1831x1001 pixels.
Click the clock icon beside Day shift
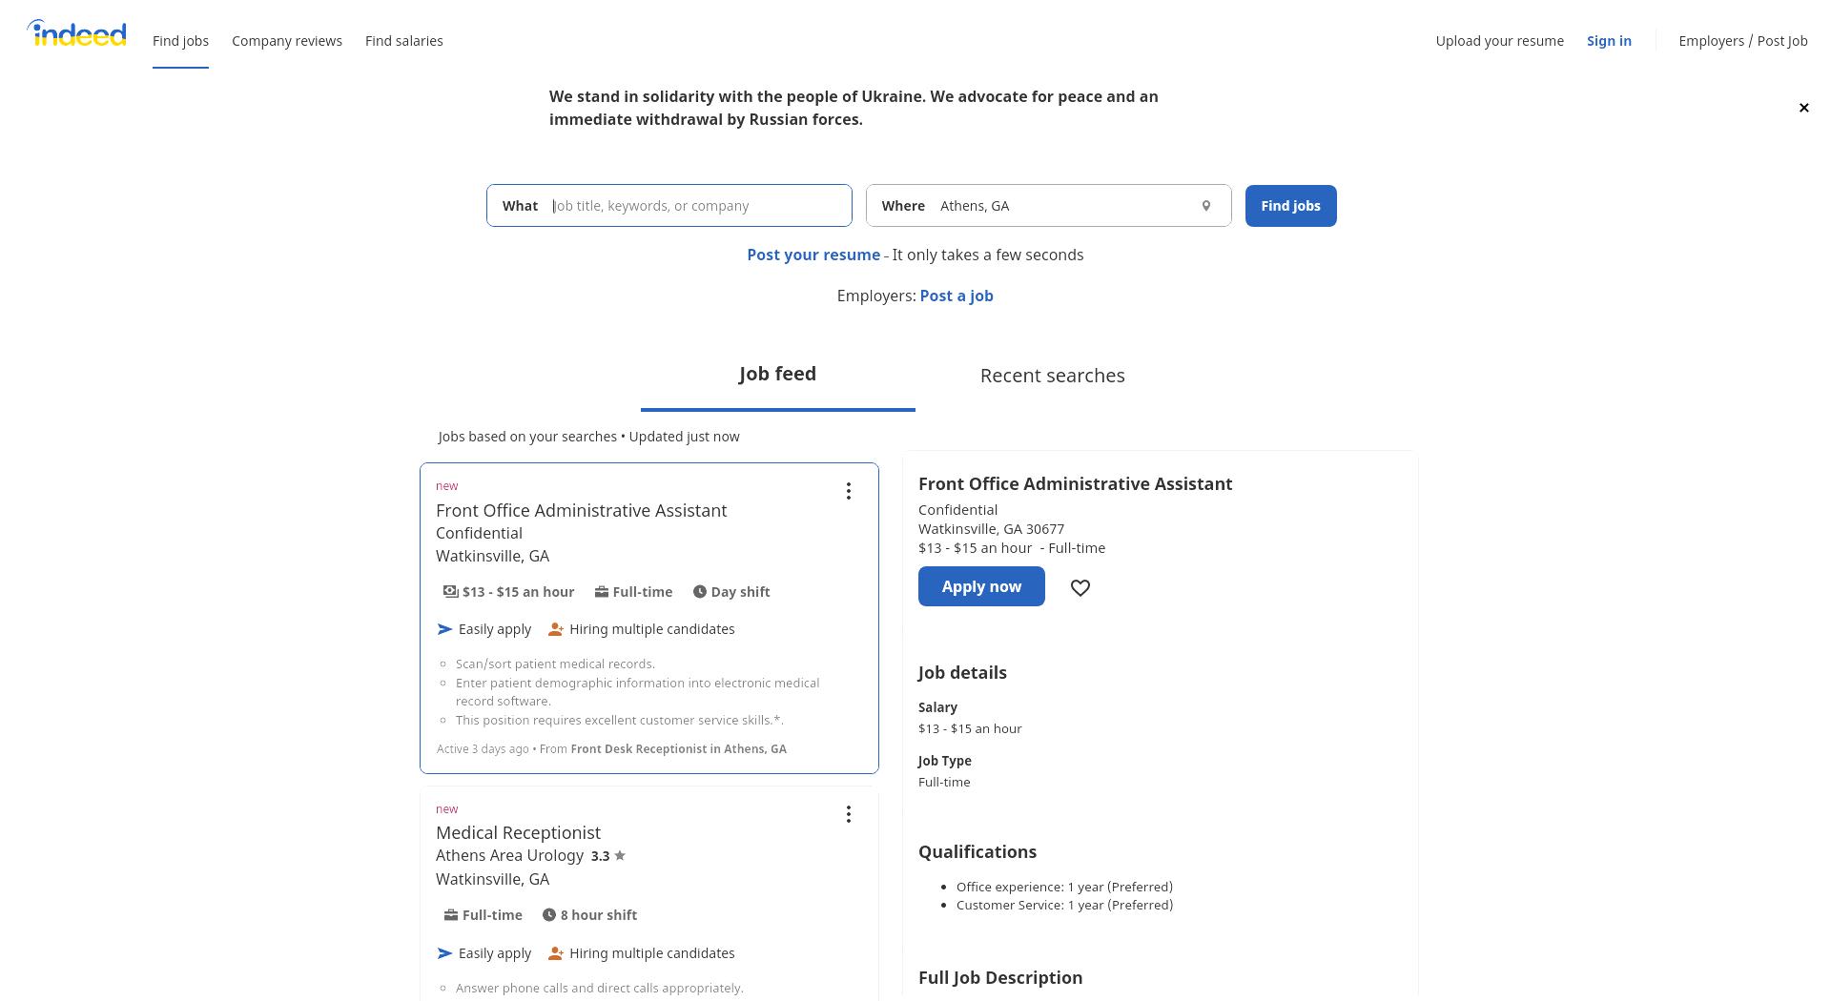pyautogui.click(x=699, y=592)
